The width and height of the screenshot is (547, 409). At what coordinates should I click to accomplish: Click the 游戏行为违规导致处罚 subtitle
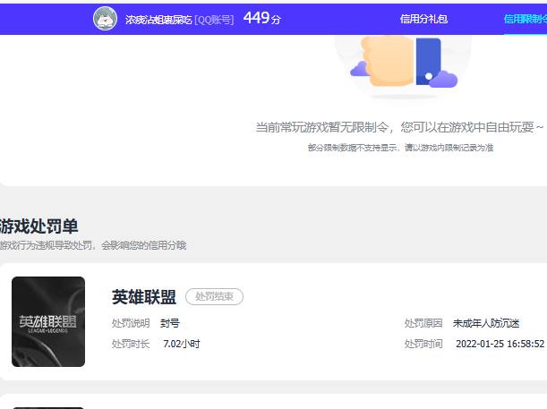93,245
